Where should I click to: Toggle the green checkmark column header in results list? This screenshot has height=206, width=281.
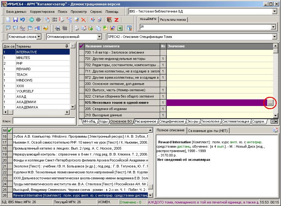[10, 130]
